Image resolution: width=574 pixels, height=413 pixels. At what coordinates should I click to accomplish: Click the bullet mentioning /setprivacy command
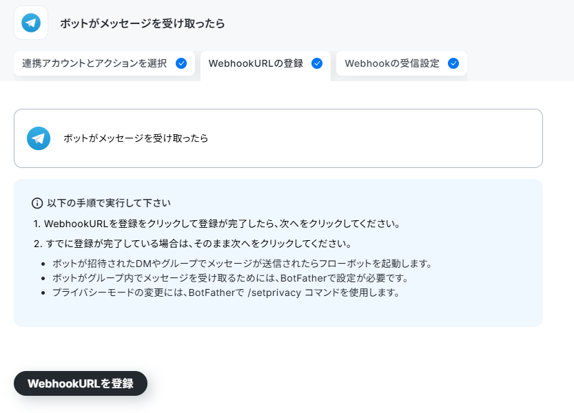tap(226, 293)
